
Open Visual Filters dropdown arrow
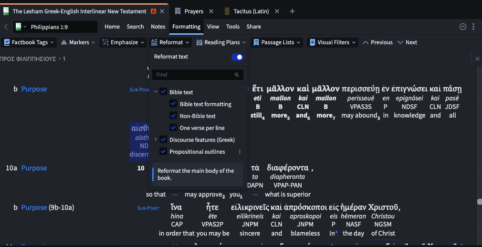(x=354, y=42)
